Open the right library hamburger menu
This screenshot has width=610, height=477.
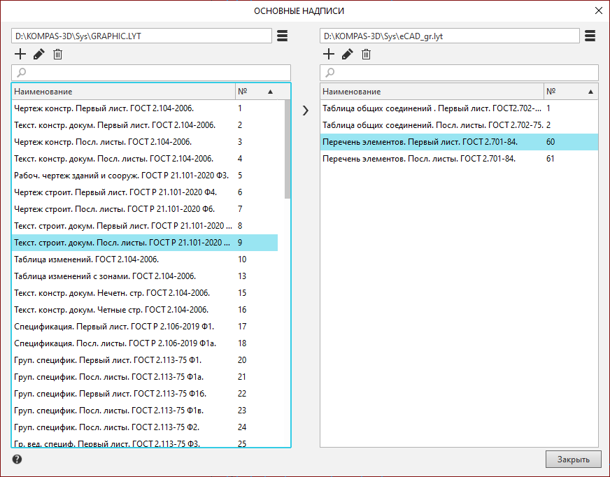coord(590,36)
